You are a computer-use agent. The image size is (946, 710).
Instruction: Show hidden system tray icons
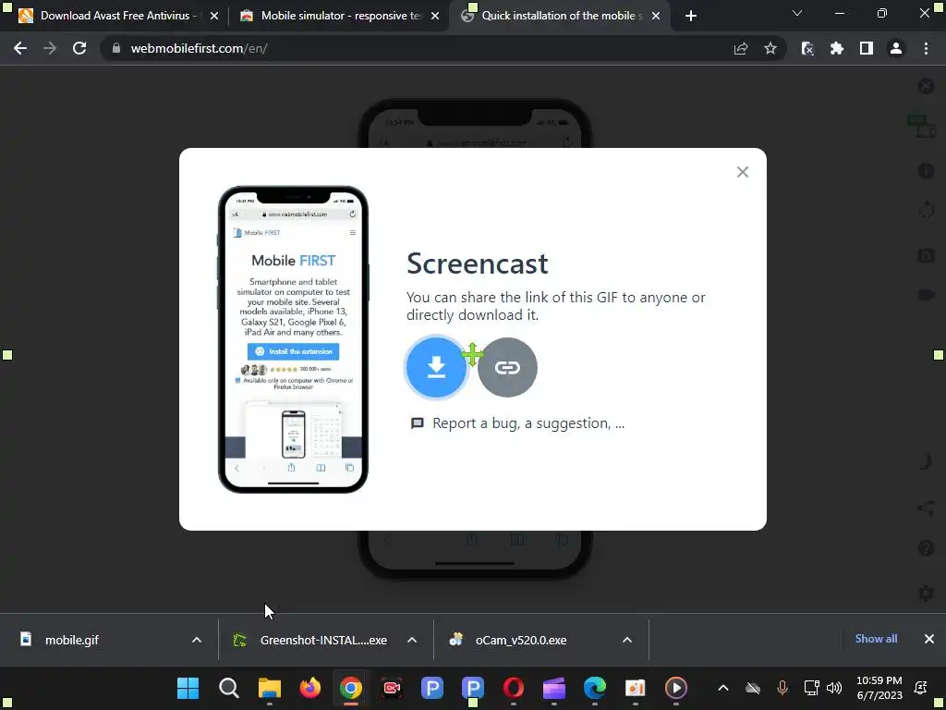point(723,688)
